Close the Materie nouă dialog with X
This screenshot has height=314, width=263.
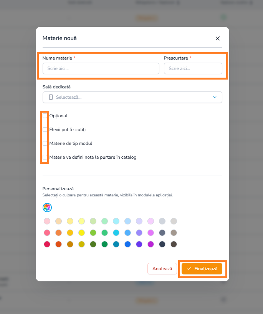point(218,38)
